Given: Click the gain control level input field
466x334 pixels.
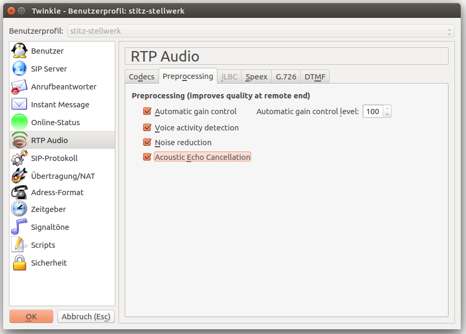Looking at the screenshot, I should (x=373, y=112).
